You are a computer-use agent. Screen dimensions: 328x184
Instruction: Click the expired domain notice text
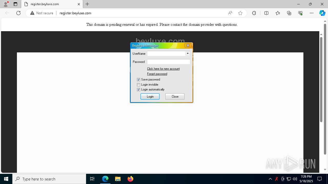162,25
